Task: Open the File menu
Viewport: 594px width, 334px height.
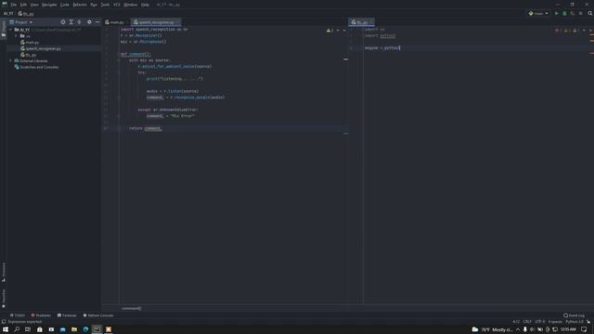Action: (14, 5)
